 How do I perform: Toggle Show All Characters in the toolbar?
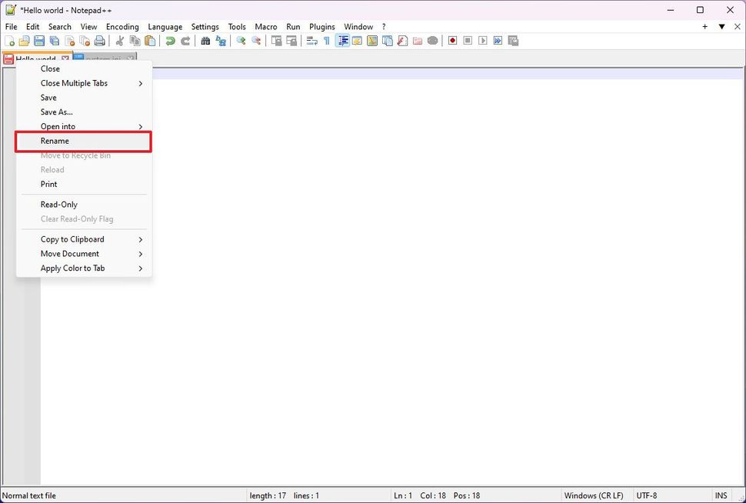(x=326, y=41)
